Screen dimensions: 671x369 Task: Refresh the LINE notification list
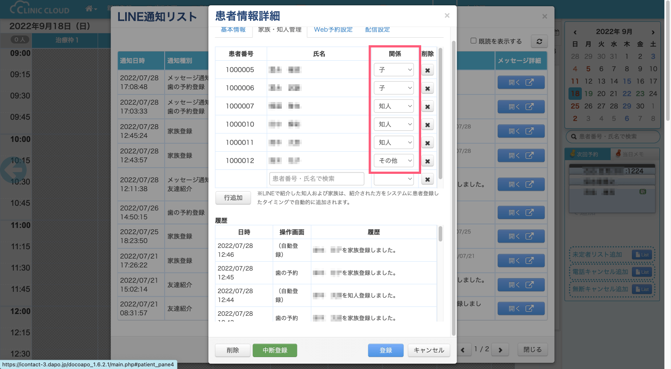539,41
